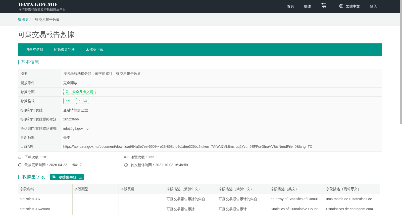Click the 字段描述（繁體中文） column header

(191, 189)
